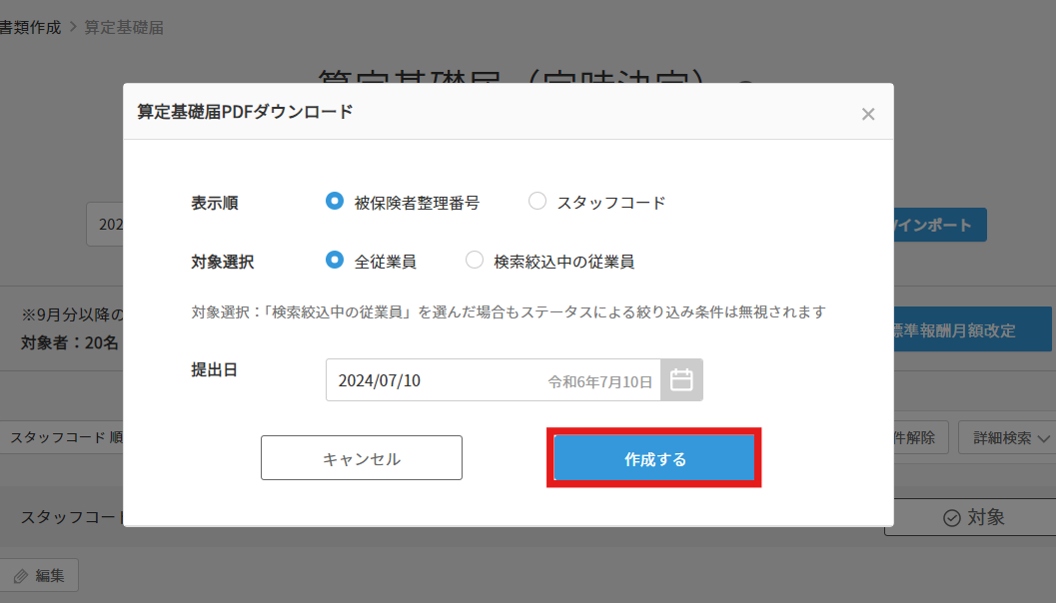Cancel the dialog with キャンセル
This screenshot has width=1056, height=603.
[361, 457]
